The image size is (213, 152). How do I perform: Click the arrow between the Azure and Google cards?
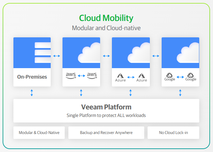(156, 56)
